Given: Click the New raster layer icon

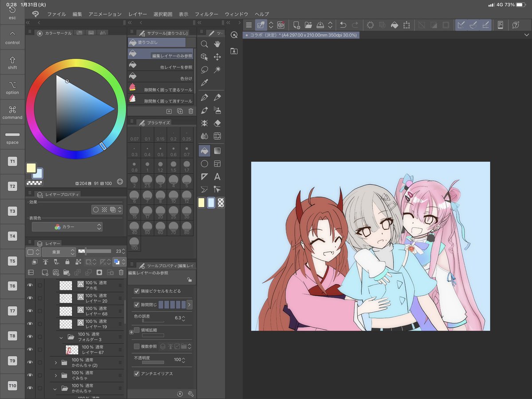Looking at the screenshot, I should click(45, 272).
